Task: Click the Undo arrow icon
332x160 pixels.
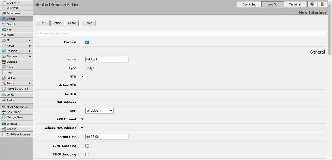Action: (x=4, y=95)
